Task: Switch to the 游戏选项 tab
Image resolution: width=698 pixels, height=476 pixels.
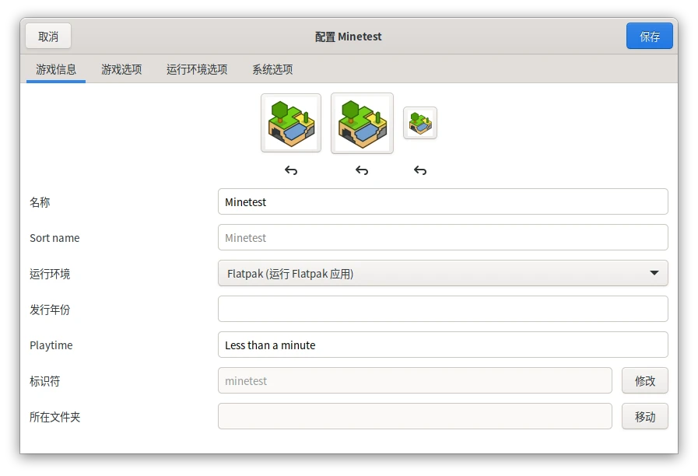Action: point(121,69)
